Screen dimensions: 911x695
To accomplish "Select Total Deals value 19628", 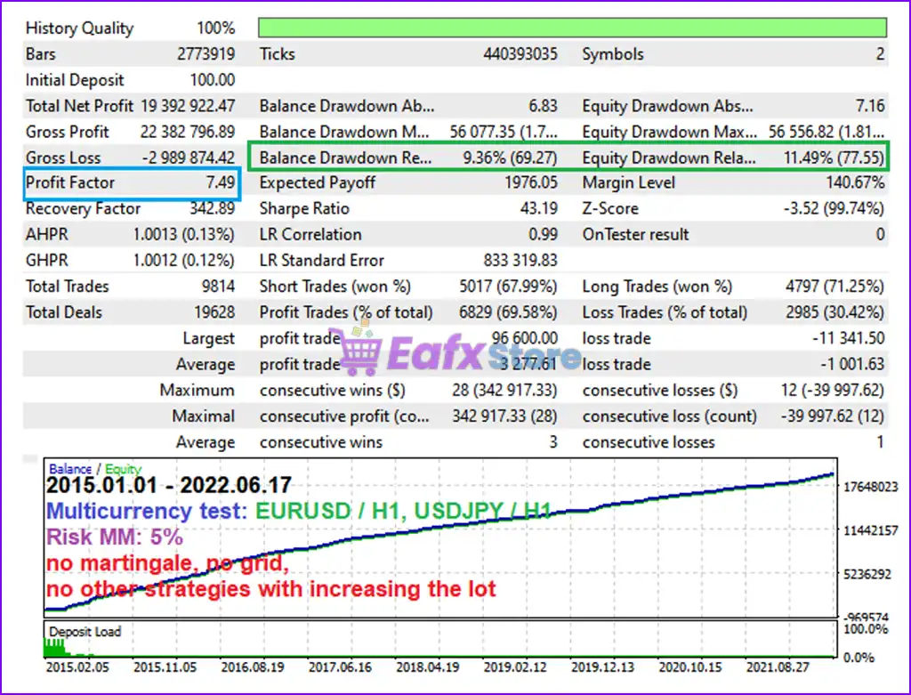I will 214,312.
